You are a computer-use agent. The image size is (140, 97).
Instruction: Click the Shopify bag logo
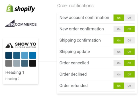click(x=10, y=8)
